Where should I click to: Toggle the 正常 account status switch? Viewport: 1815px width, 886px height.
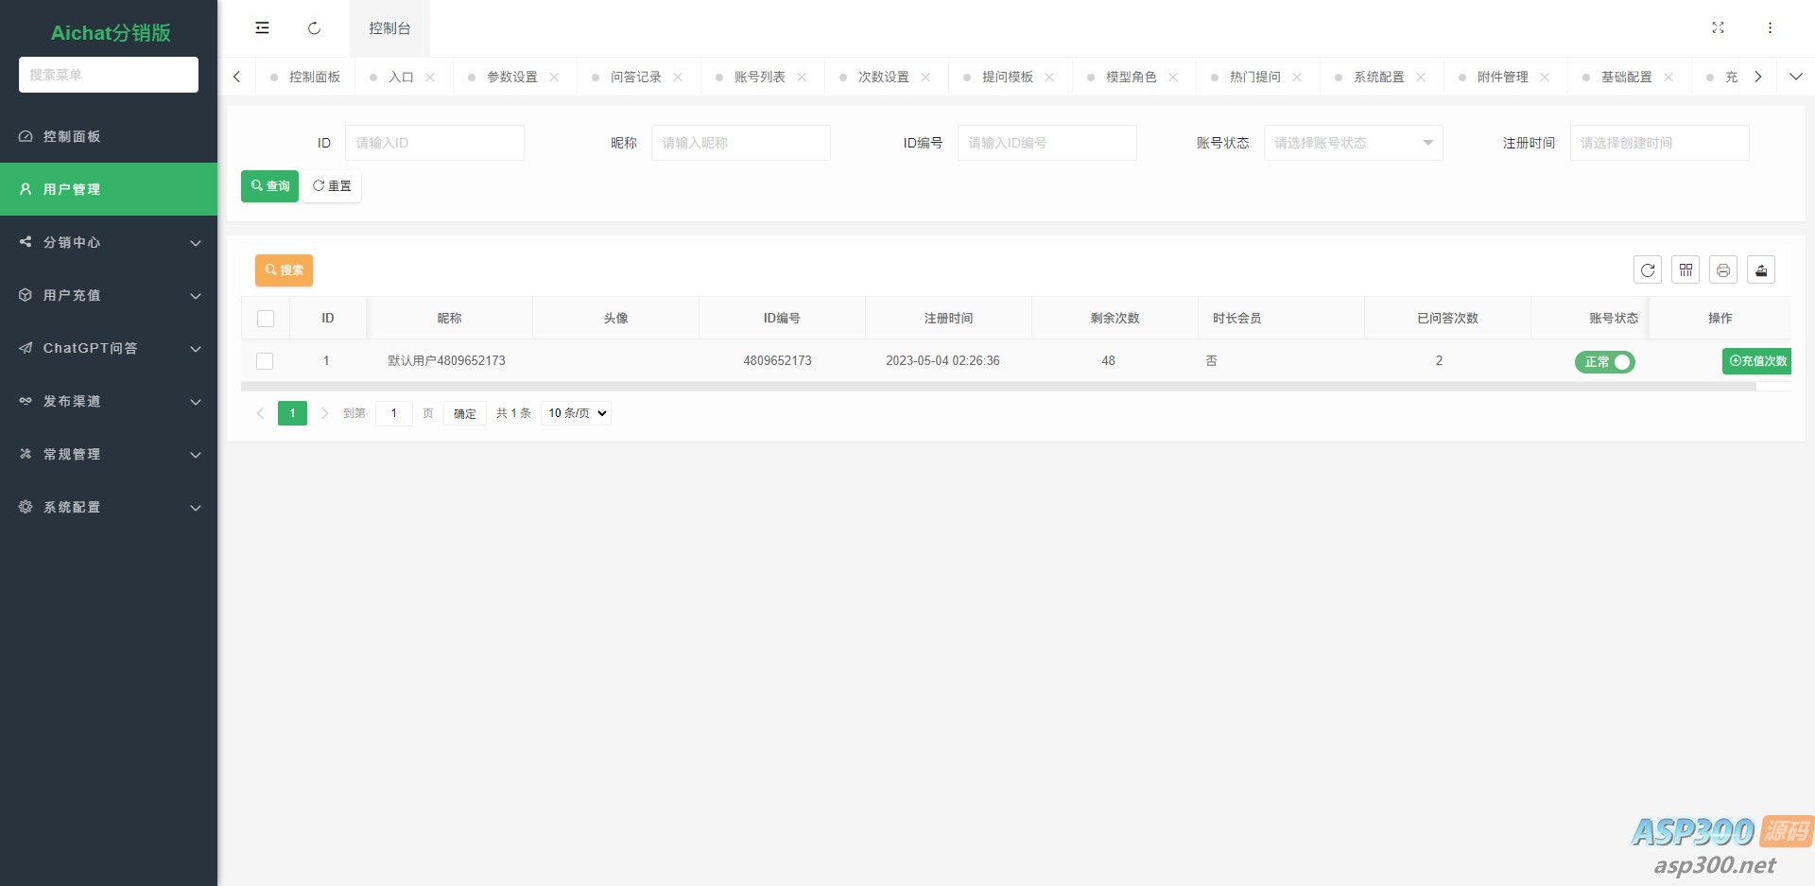1604,362
